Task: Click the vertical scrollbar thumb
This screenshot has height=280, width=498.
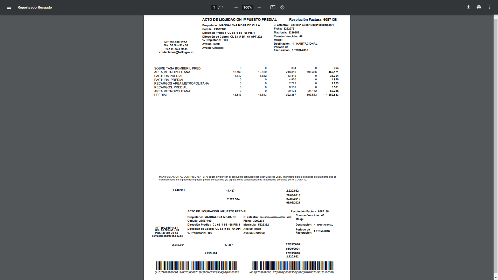Action: pos(496,145)
